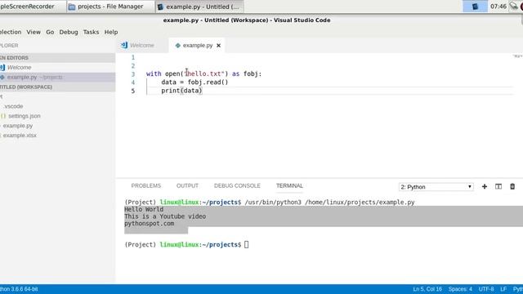Open the Tasks menu
The image size is (523, 294).
pyautogui.click(x=91, y=32)
